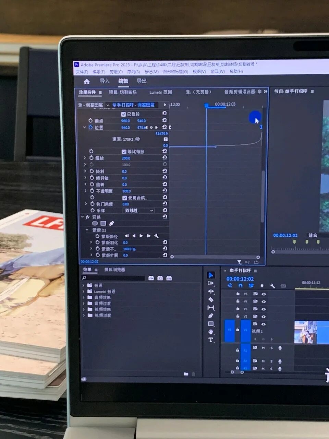Expand the 视频效果 folder
The width and height of the screenshot is (329, 439).
click(84, 309)
